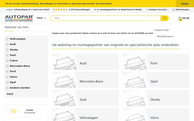Select Andere merken label in sidebar
This screenshot has width=194, height=121.
click(20, 88)
